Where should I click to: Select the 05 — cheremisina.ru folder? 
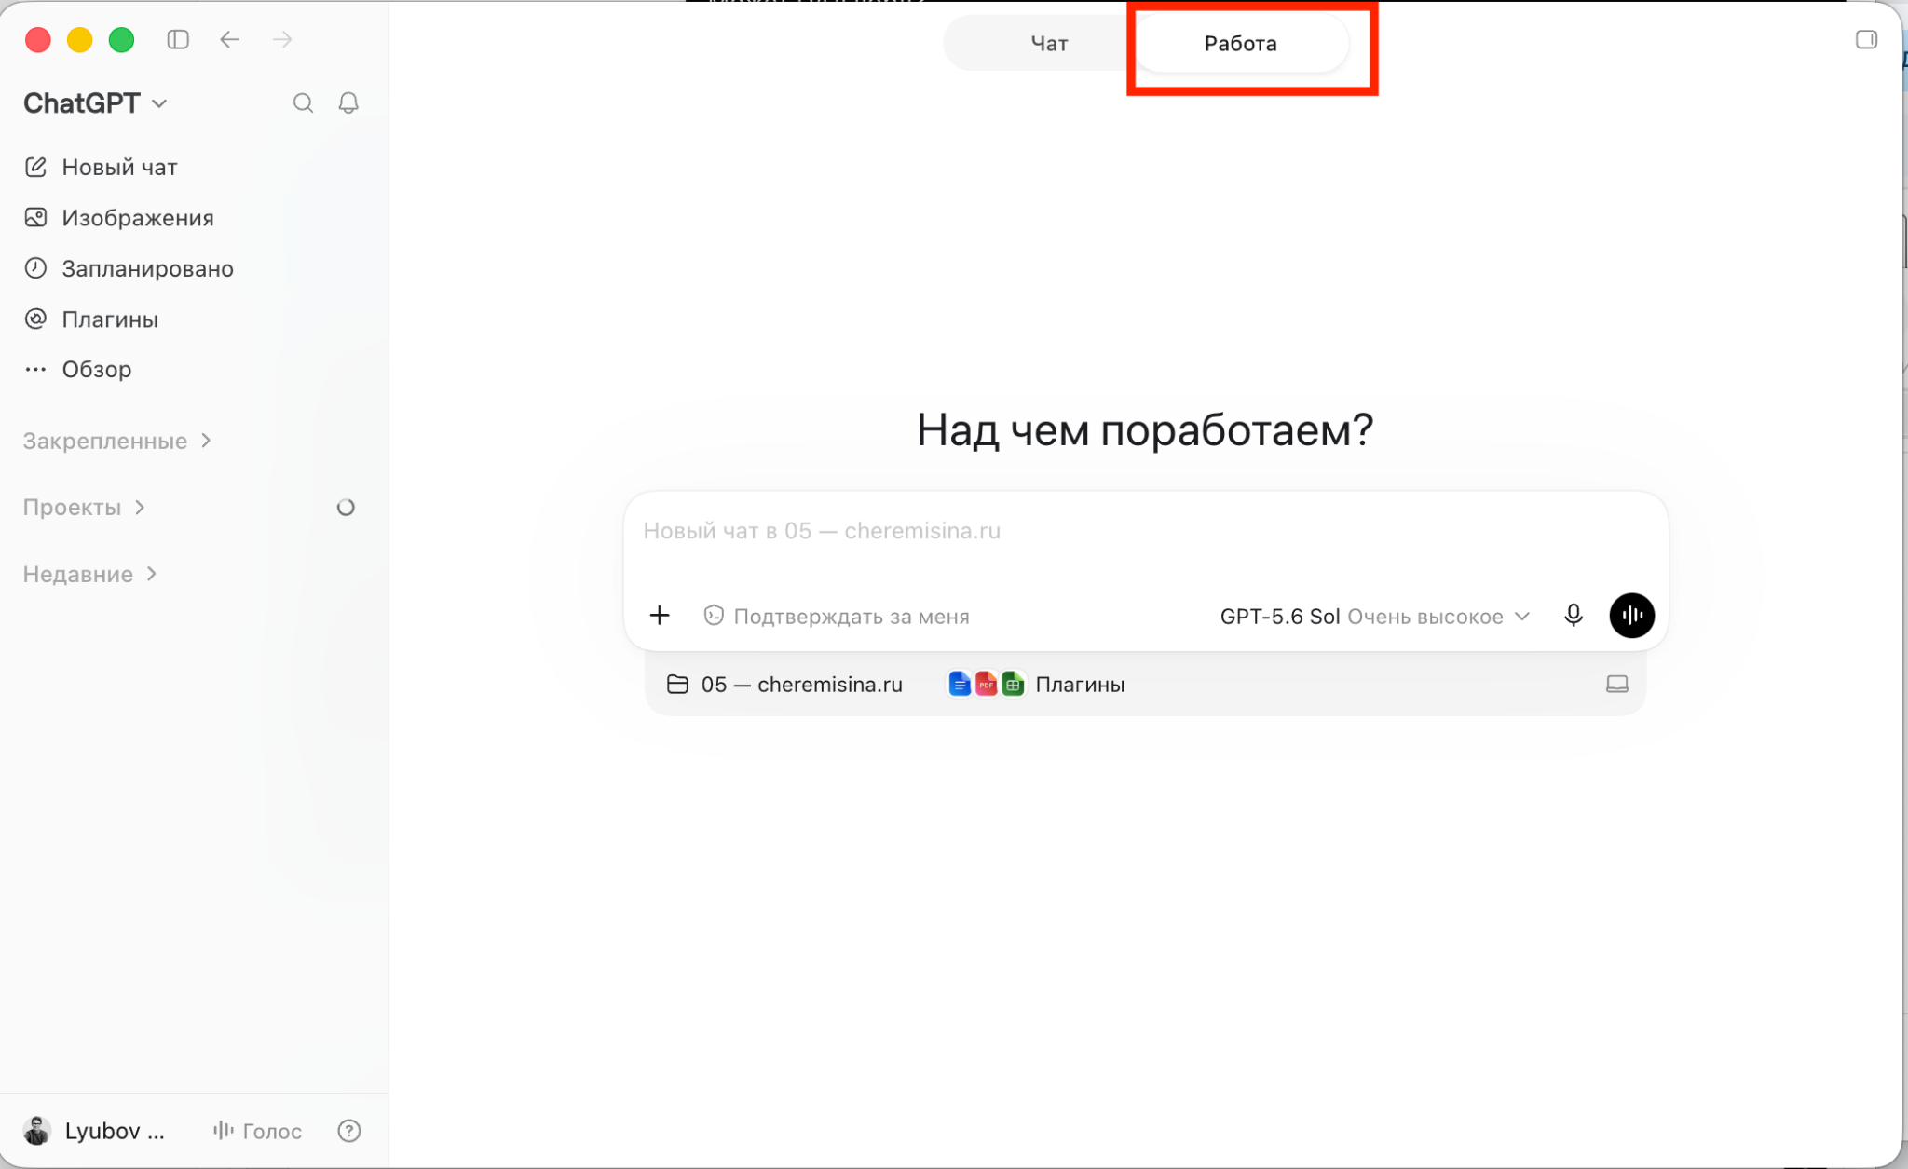(x=784, y=684)
